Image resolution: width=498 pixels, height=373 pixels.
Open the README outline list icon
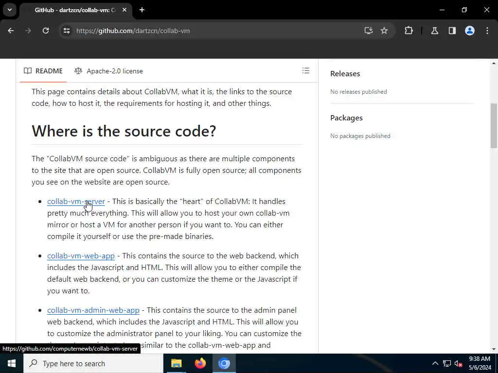(306, 71)
